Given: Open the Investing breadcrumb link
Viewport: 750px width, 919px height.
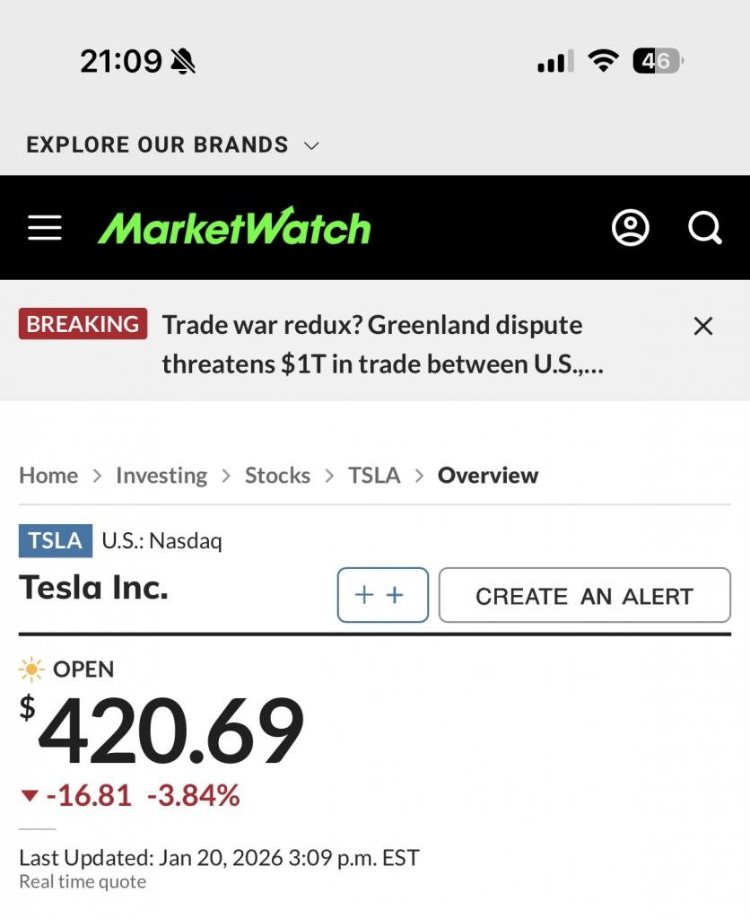Looking at the screenshot, I should pyautogui.click(x=161, y=476).
